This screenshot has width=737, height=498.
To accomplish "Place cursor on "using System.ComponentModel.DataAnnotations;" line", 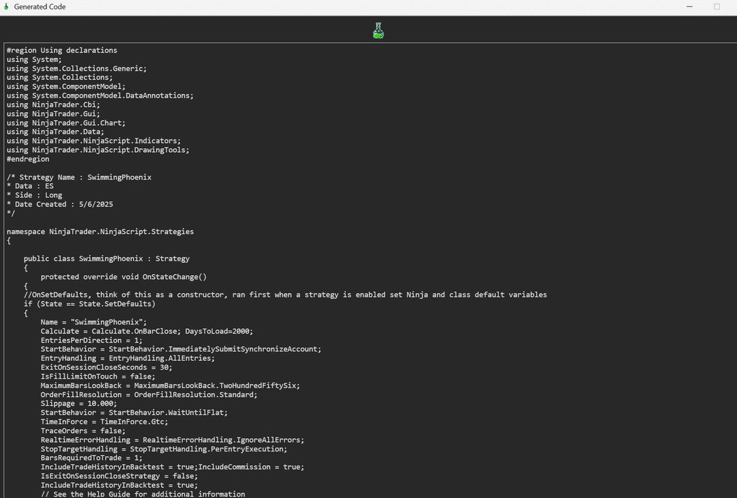I will [x=100, y=96].
